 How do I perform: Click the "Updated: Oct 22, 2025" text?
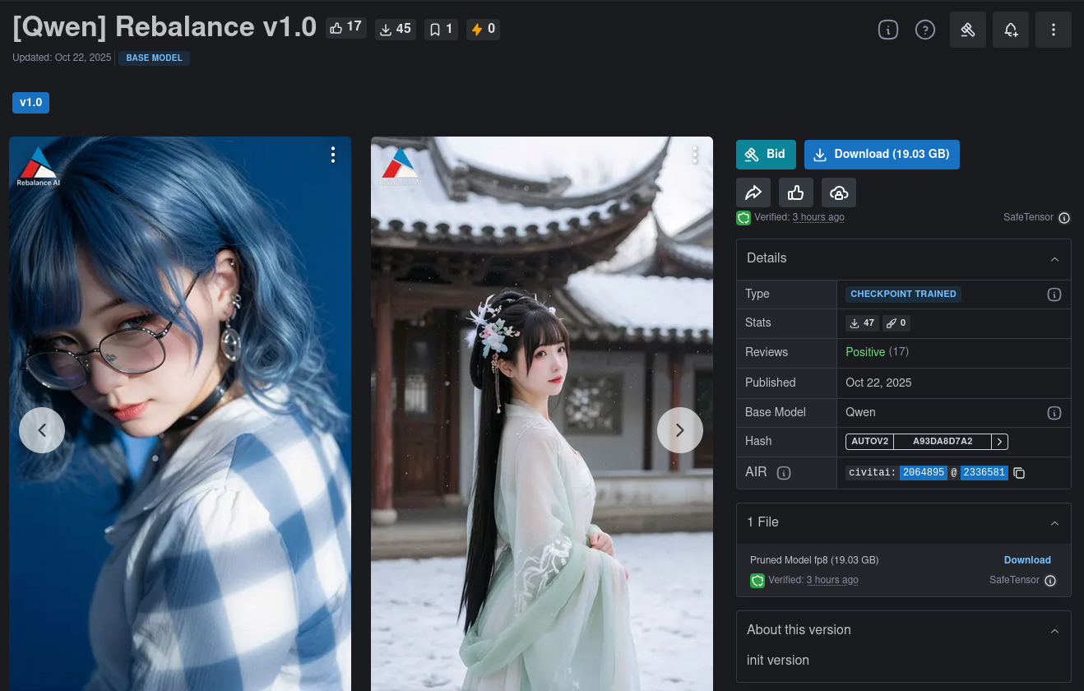(62, 58)
